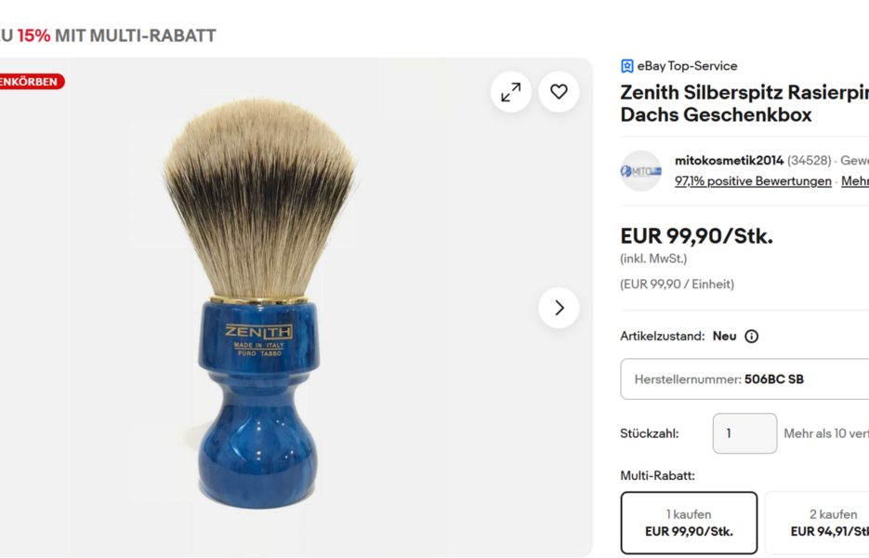The image size is (869, 558).
Task: Add item to watchlist with heart icon
Action: point(559,92)
